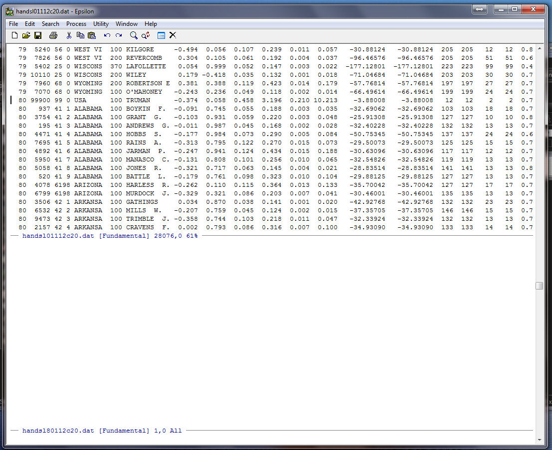Print the document with printer icon
552x450 pixels.
pyautogui.click(x=53, y=35)
